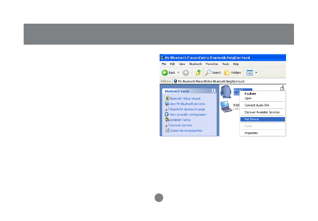This screenshot has height=221, width=318.
Task: Click the Bluetooth Tasks panel header
Action: point(189,91)
